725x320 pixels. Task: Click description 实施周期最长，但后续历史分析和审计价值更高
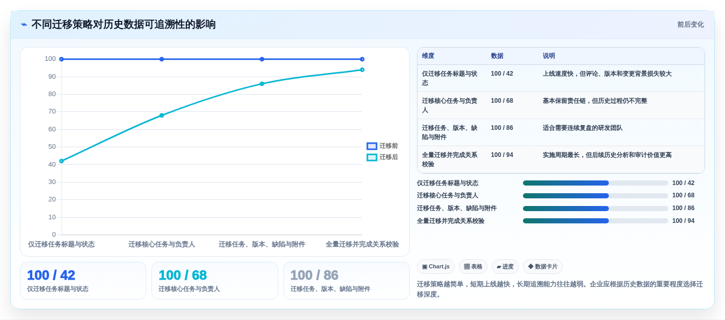[x=607, y=155]
